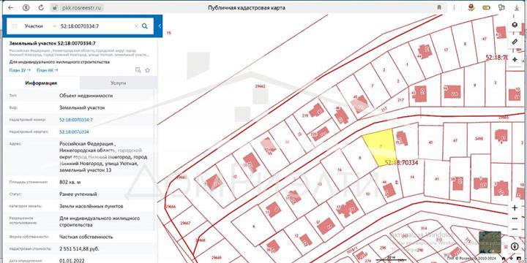527x263 pixels.
Task: Bookmark the page in browser toolbar
Action: [439, 8]
